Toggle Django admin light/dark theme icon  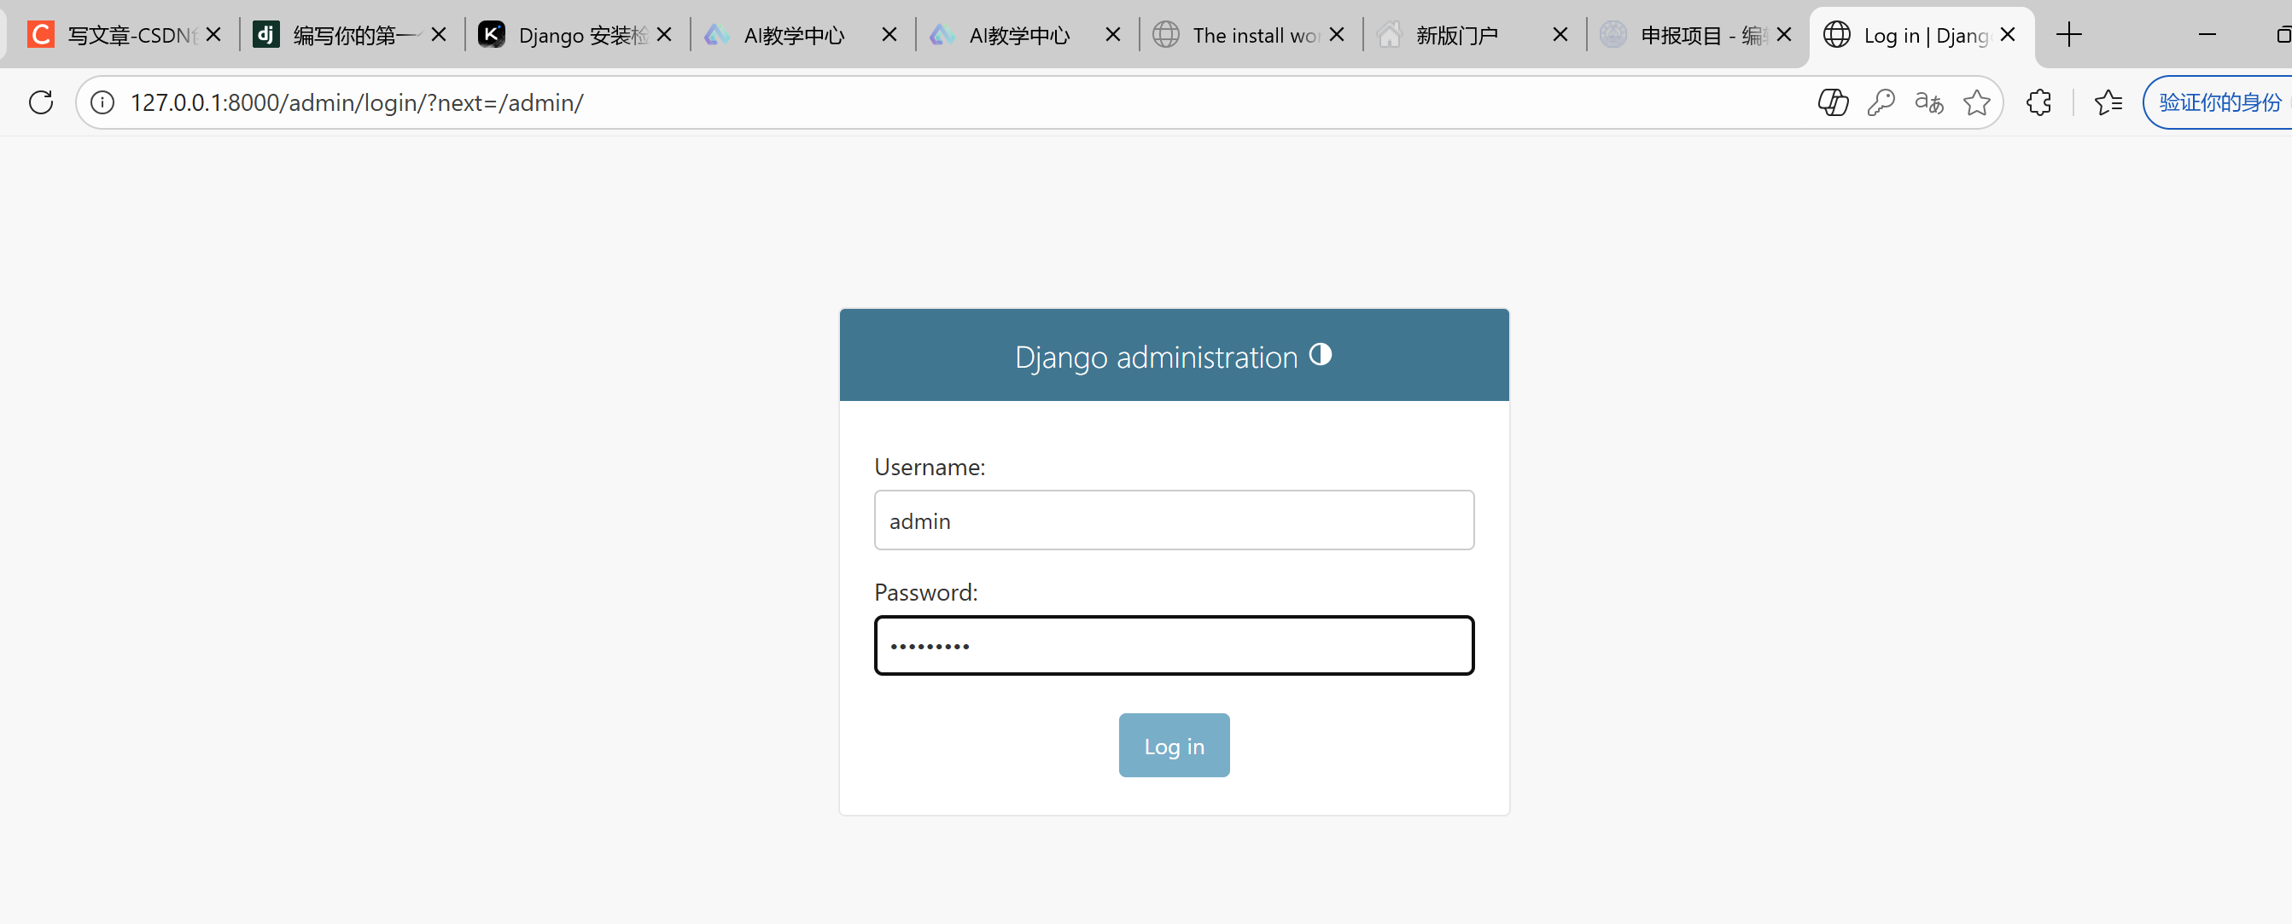coord(1321,355)
